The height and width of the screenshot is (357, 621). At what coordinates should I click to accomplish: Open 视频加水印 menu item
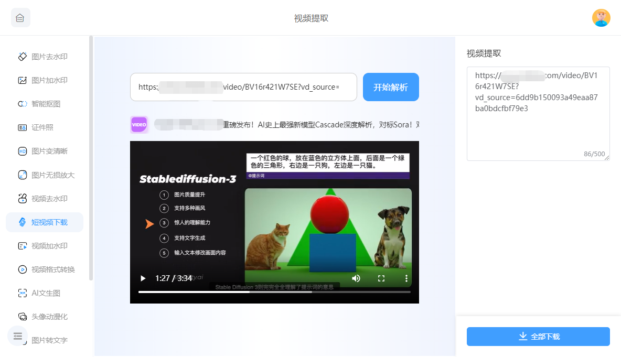(45, 246)
